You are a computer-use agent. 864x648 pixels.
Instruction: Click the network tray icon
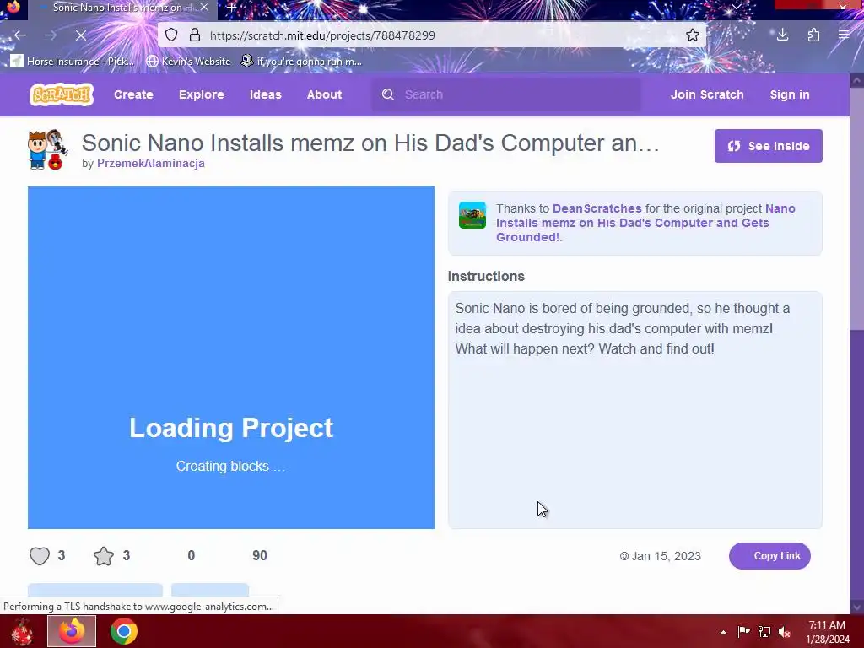point(764,632)
